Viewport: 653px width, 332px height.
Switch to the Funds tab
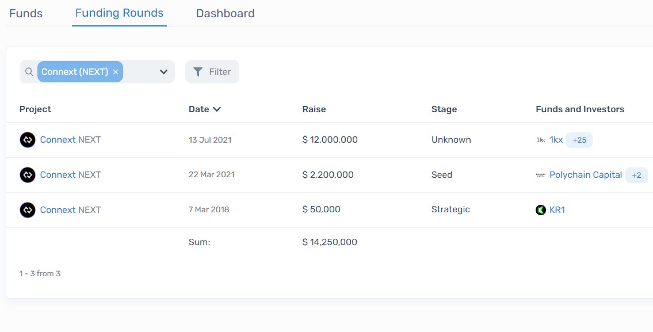point(26,13)
